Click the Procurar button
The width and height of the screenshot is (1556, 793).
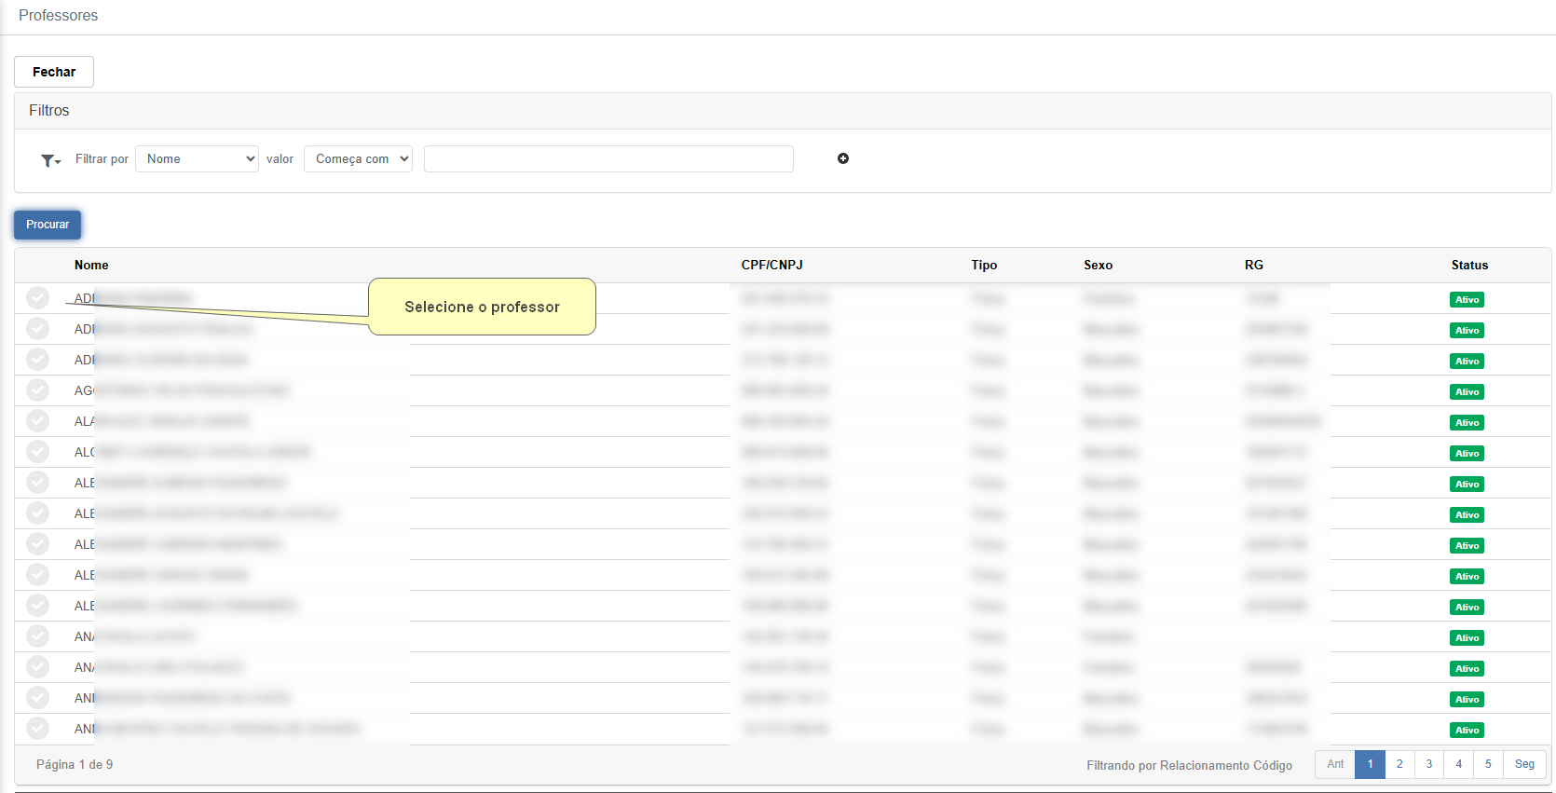point(48,225)
